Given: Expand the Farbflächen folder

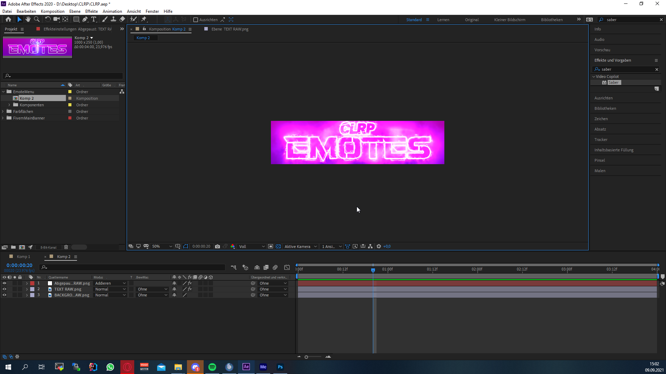Looking at the screenshot, I should point(3,112).
